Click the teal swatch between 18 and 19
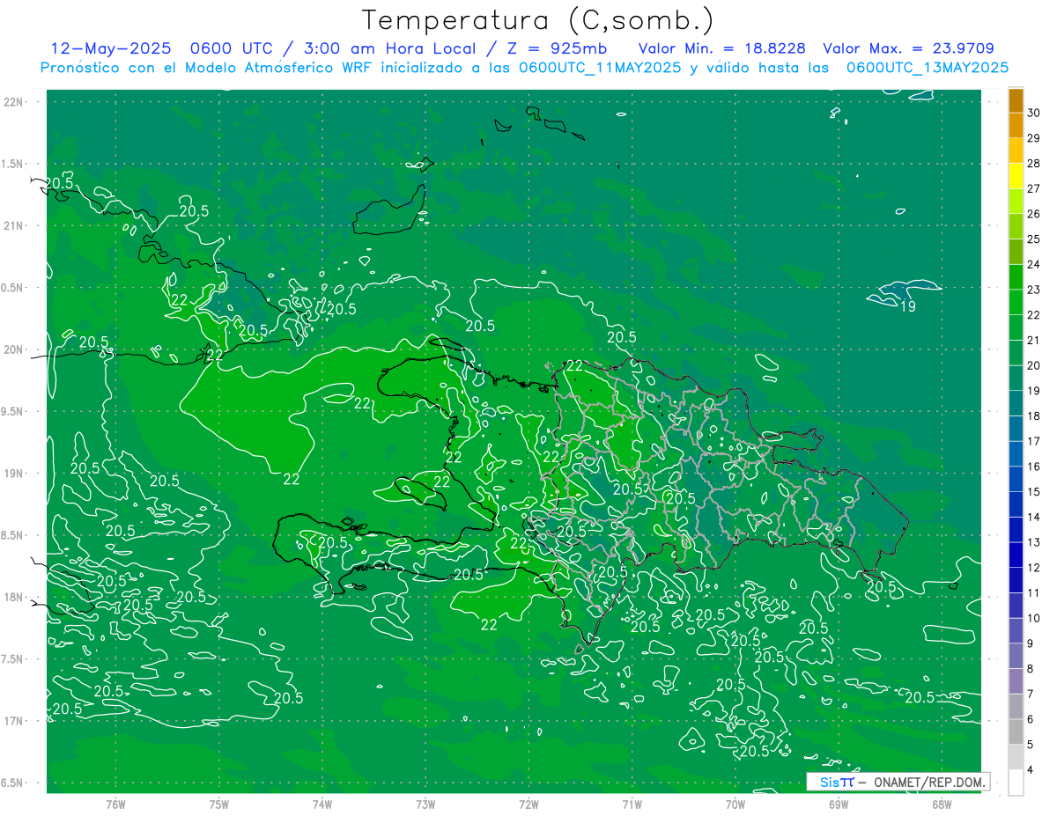The height and width of the screenshot is (816, 1057). (1016, 403)
